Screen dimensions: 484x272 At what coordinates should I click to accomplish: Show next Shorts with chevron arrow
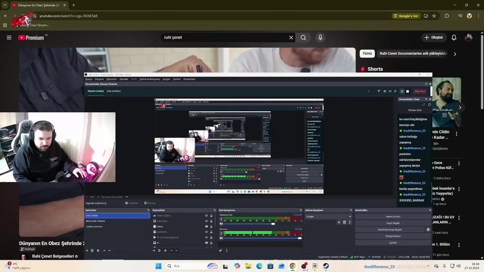pos(460,108)
